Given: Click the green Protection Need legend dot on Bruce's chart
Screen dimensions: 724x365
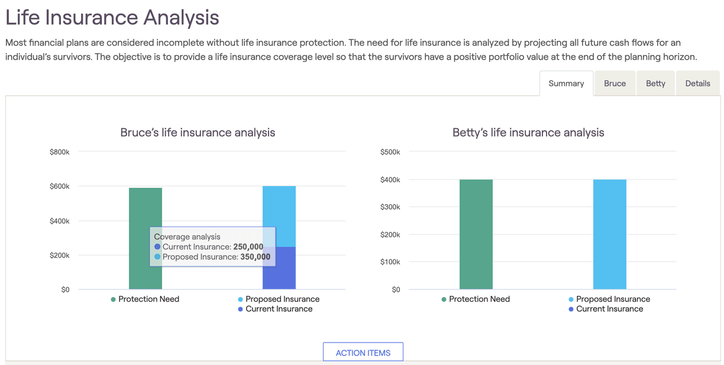Looking at the screenshot, I should [x=112, y=299].
